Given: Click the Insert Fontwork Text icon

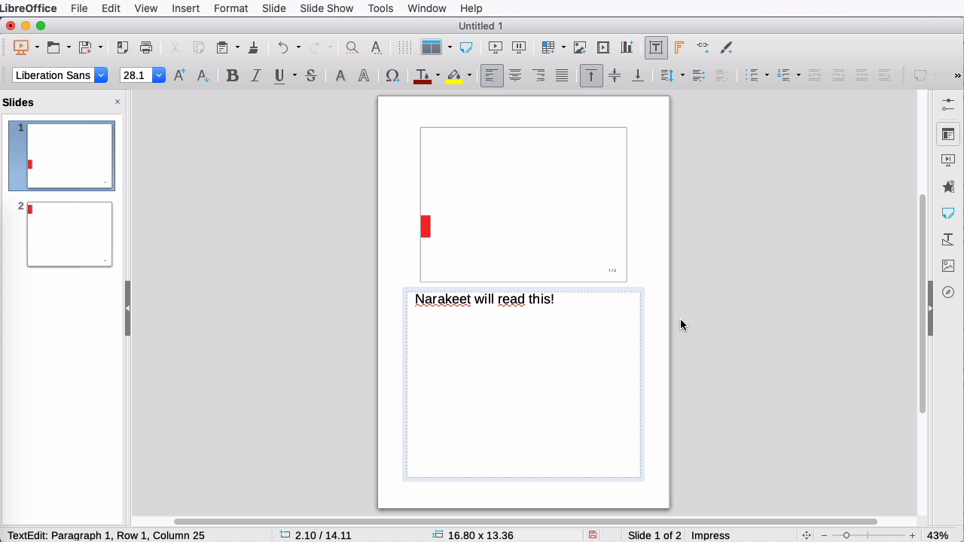Looking at the screenshot, I should 679,47.
